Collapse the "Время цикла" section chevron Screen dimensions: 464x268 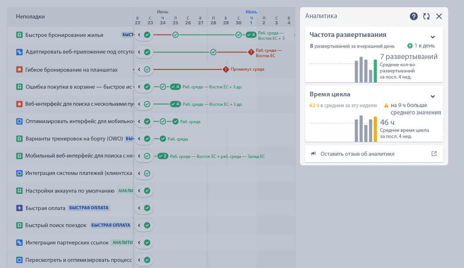pos(433,96)
